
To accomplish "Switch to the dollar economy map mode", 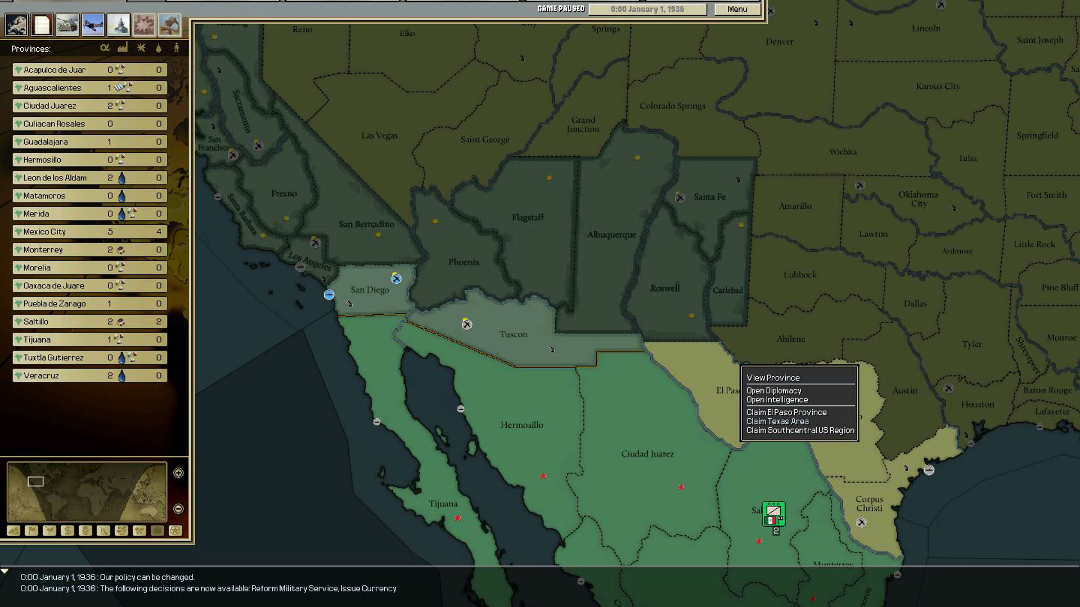I will click(x=67, y=531).
